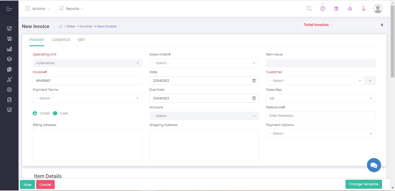Click the plus button beside Customer field
Image resolution: width=395 pixels, height=191 pixels.
click(370, 81)
